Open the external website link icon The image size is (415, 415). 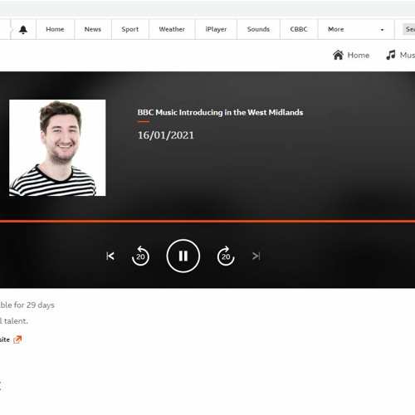pos(17,339)
